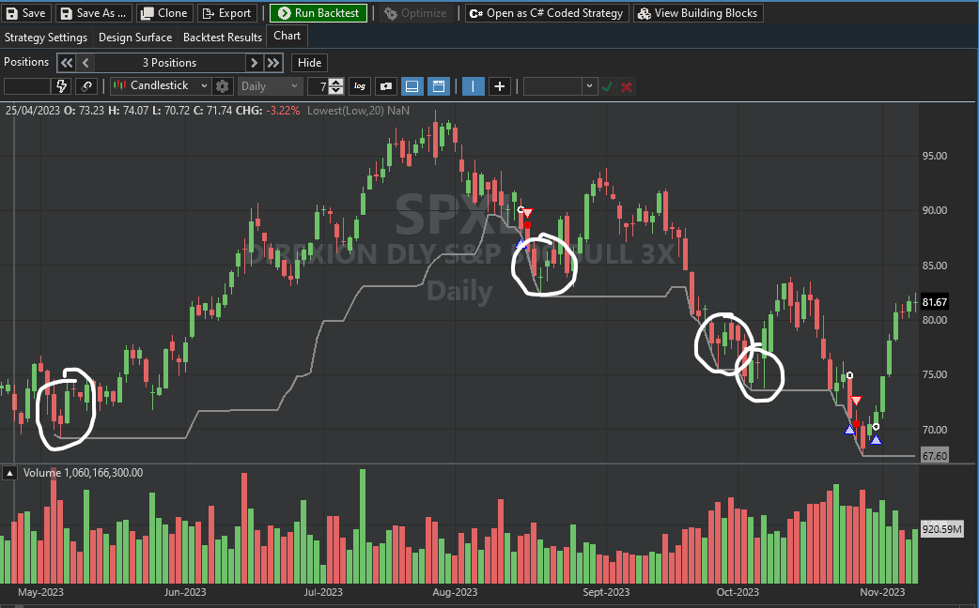This screenshot has height=608, width=979.
Task: Open the chart style settings gear
Action: click(x=222, y=86)
